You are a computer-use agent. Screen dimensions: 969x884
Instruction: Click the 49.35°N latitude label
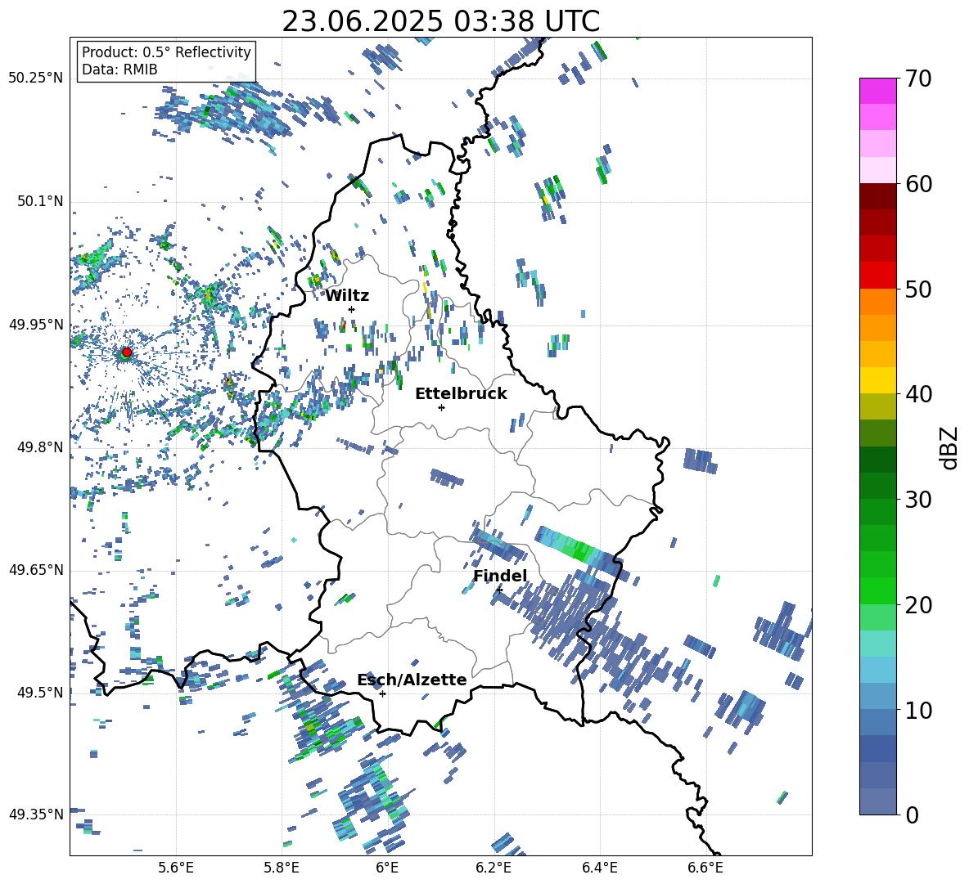click(36, 814)
